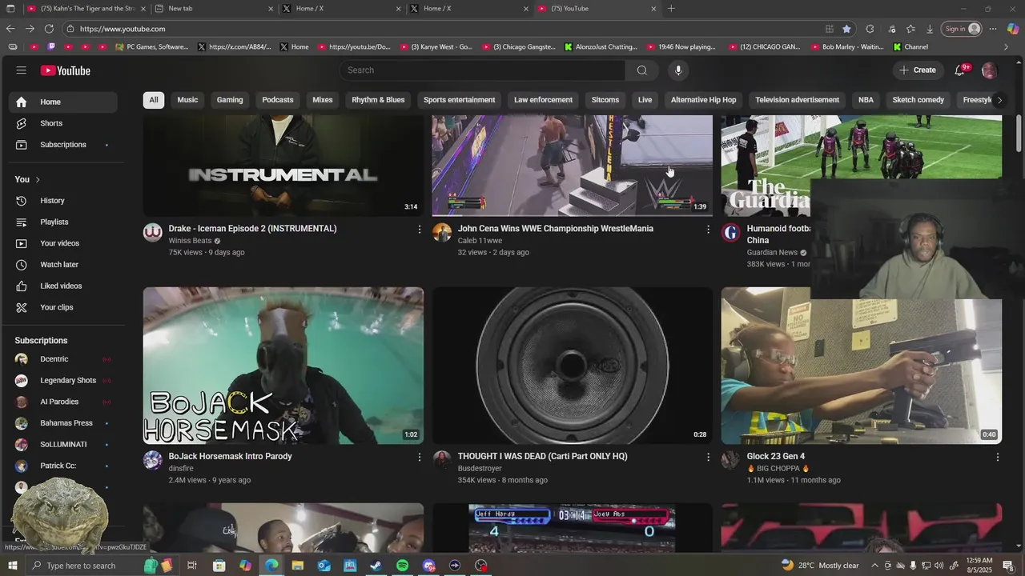Select the Sketch comedy chip
This screenshot has height=576, width=1025.
[918, 100]
